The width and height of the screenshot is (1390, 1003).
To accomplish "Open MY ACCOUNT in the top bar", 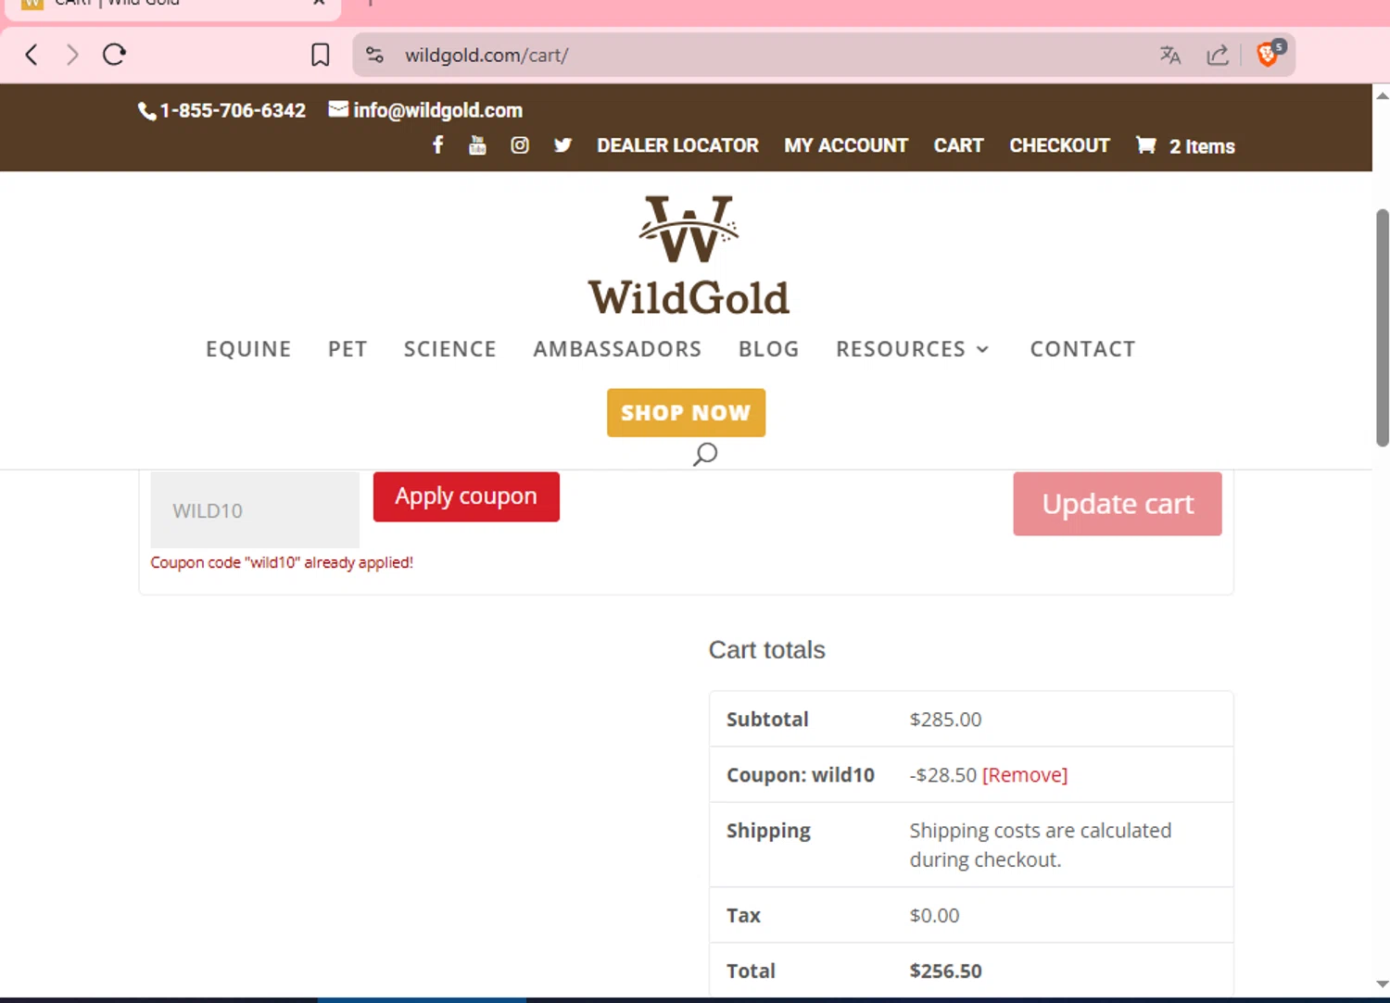I will click(x=846, y=145).
